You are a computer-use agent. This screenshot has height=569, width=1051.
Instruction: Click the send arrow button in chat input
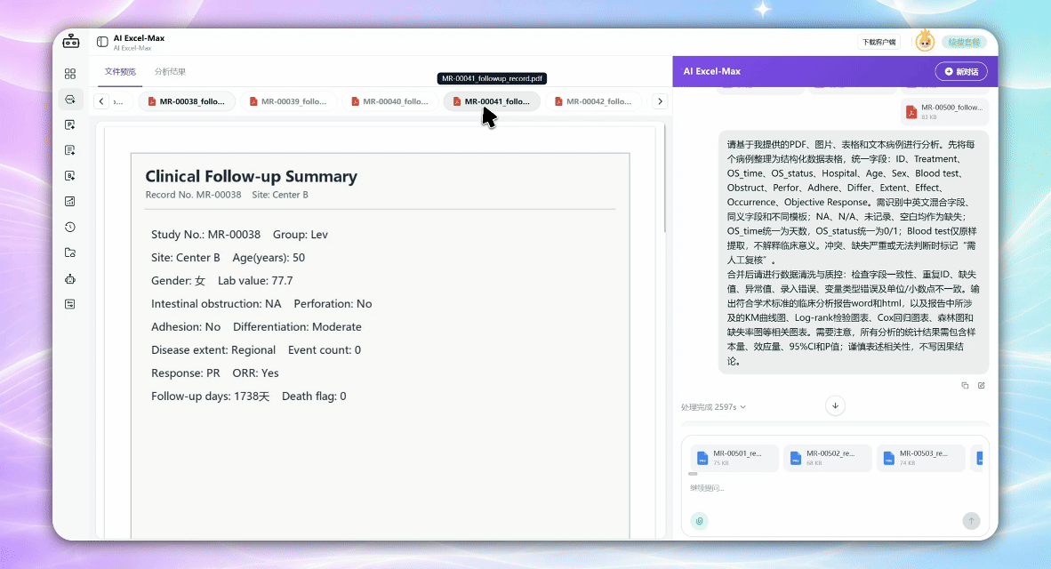tap(971, 521)
